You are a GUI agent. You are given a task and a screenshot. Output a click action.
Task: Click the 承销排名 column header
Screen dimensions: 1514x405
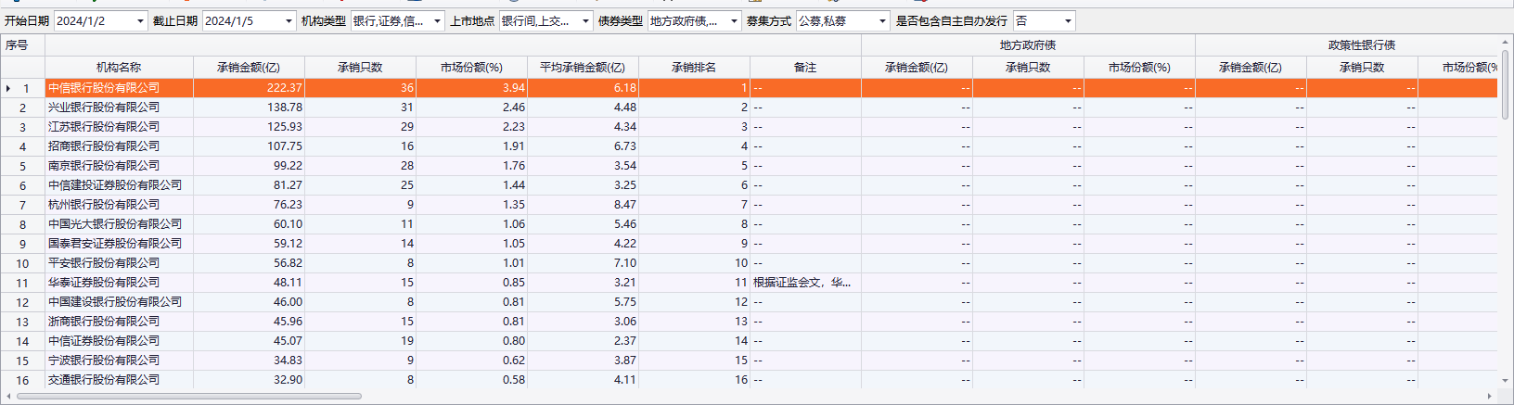[x=694, y=68]
